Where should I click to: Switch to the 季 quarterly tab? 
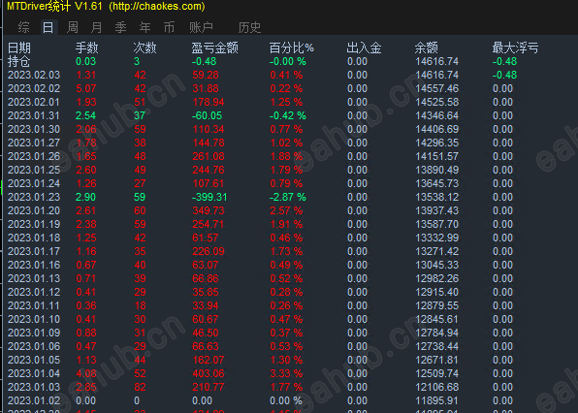click(x=120, y=27)
